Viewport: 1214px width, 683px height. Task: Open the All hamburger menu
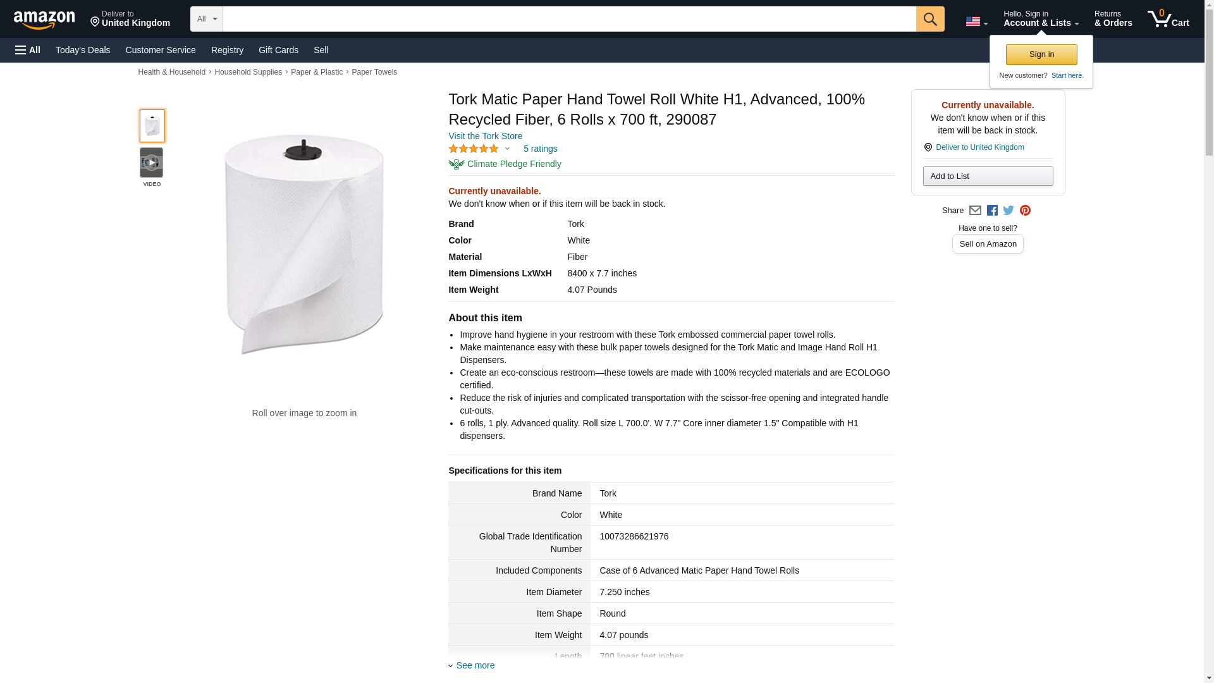pos(28,50)
